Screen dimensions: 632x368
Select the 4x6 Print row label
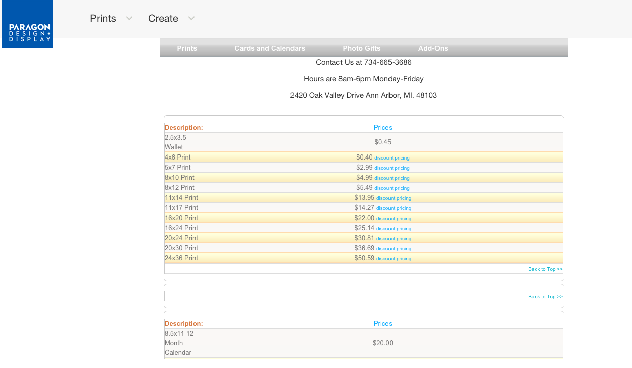coord(178,157)
